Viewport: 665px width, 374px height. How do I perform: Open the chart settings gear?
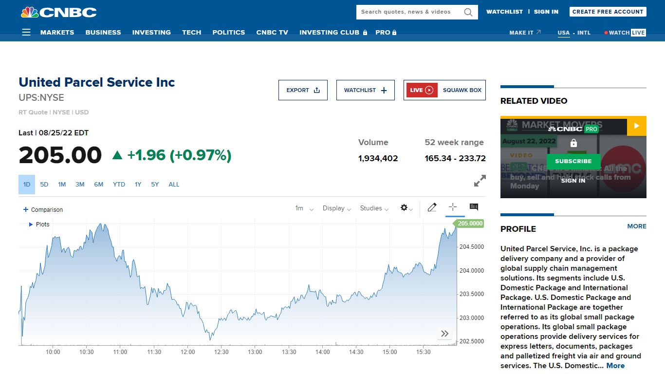[x=404, y=208]
